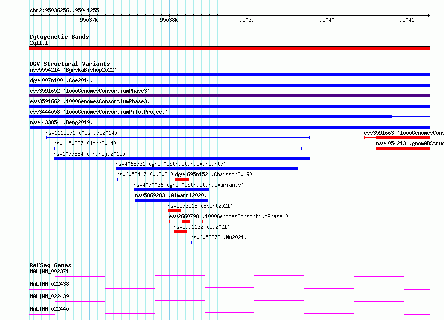This screenshot has width=444, height=320.
Task: Click the red esv2660798 variant glyph
Action: coord(186,221)
